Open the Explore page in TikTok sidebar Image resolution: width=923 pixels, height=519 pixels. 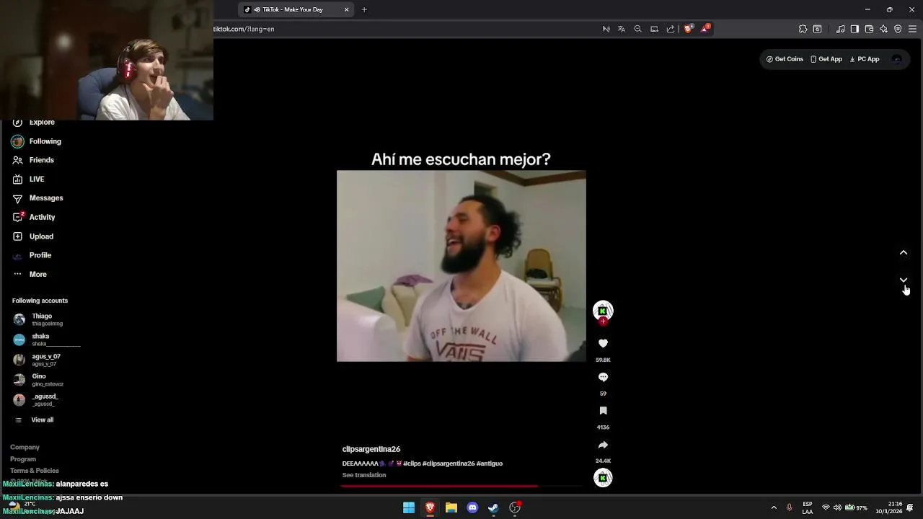coord(34,123)
